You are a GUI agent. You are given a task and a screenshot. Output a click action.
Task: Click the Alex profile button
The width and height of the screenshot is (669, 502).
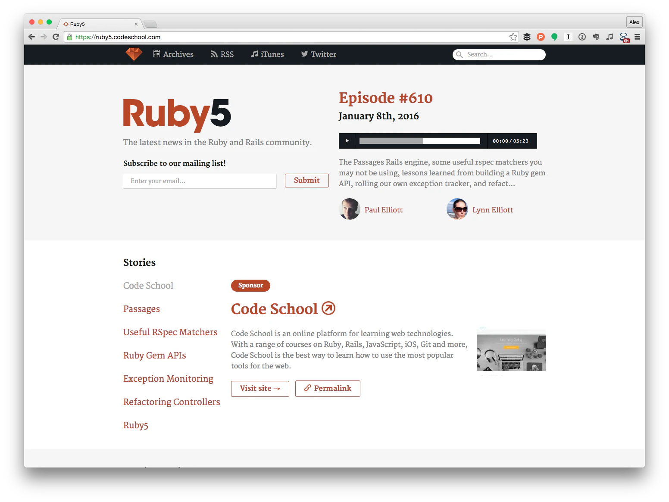(x=634, y=22)
